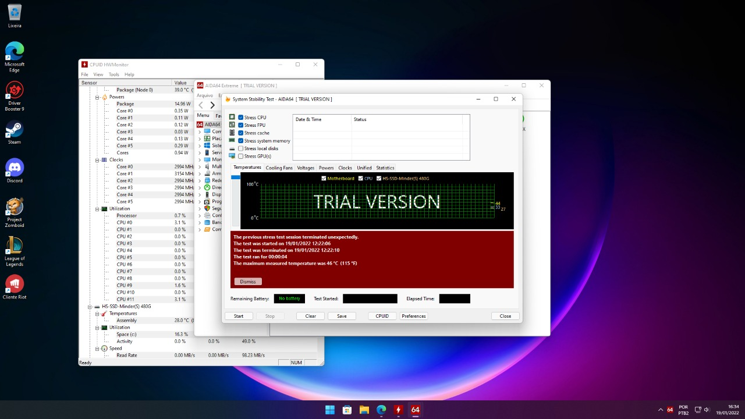Collapse the Clocks node in HWMonitor

(98, 160)
